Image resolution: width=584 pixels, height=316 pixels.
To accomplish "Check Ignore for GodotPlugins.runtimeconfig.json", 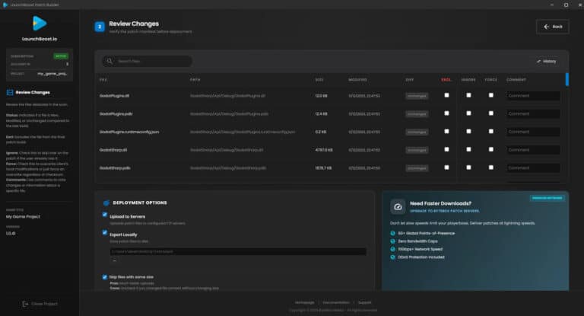I will tap(468, 131).
